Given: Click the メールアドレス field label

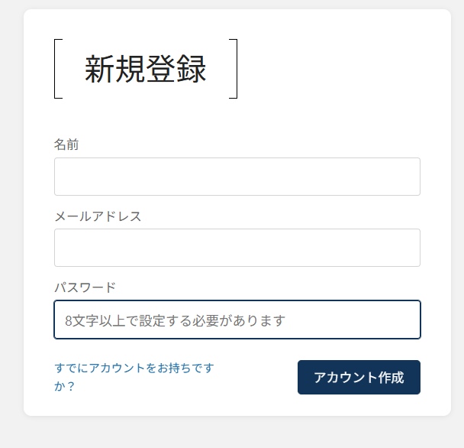Looking at the screenshot, I should (x=98, y=216).
